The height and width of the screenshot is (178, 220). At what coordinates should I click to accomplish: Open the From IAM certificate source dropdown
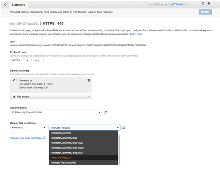click(x=28, y=128)
